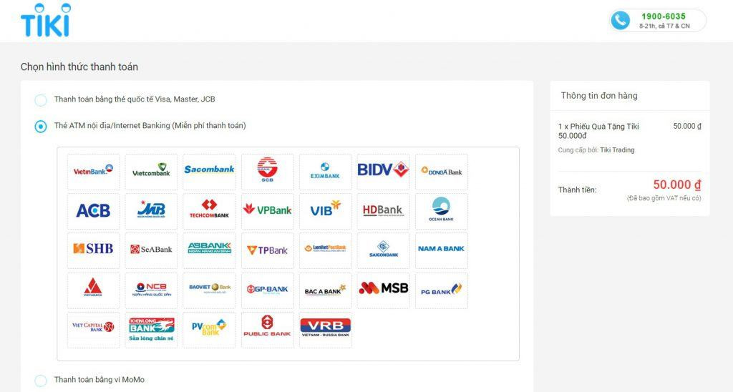
Task: Select the HDBank payment tile
Action: 383,211
